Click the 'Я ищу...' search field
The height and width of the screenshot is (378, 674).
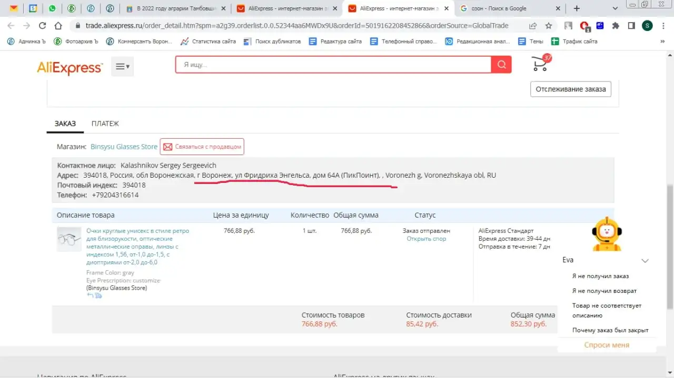pyautogui.click(x=333, y=65)
